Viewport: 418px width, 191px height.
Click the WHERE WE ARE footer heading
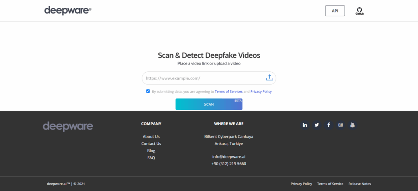229,124
